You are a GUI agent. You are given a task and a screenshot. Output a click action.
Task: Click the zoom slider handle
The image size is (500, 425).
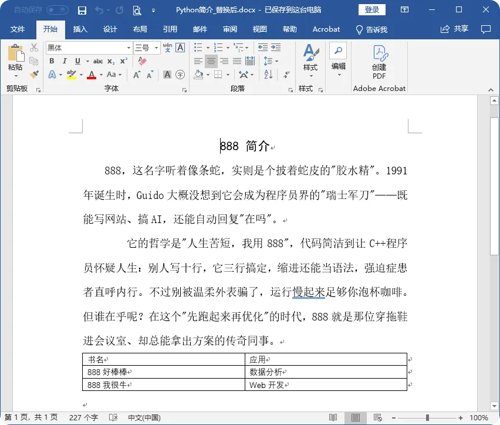(x=427, y=417)
